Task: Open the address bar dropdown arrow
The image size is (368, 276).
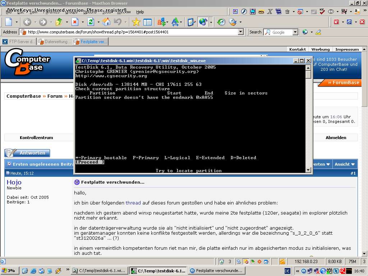Action: (x=240, y=32)
